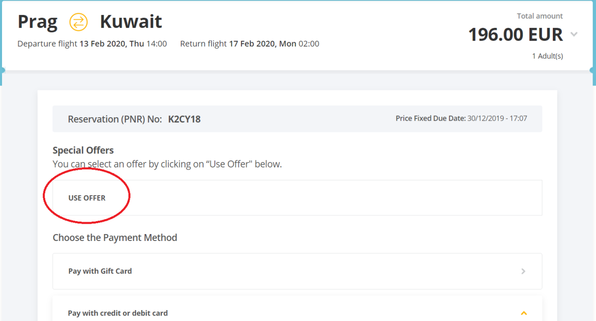Image resolution: width=596 pixels, height=321 pixels.
Task: Click the Choose the Payment Method heading
Action: click(x=115, y=238)
